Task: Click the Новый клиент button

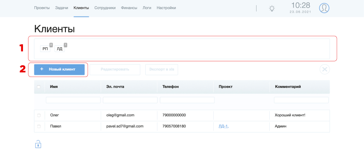Action: (59, 69)
